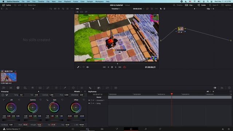
Task: Switch to the Deliver page icon
Action: point(160,129)
